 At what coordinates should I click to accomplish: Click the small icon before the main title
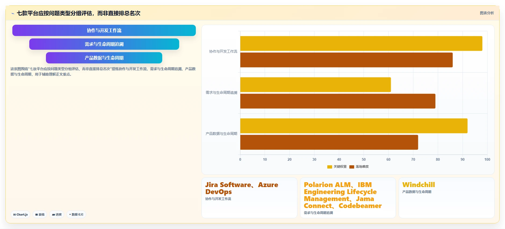click(x=13, y=13)
